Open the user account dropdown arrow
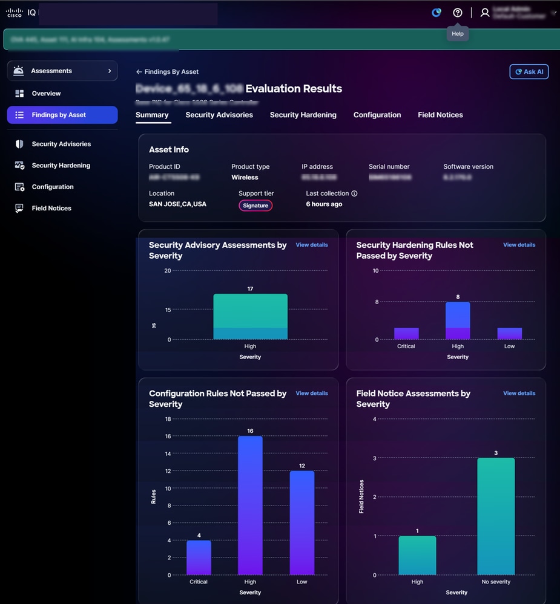This screenshot has width=560, height=604. pyautogui.click(x=554, y=13)
